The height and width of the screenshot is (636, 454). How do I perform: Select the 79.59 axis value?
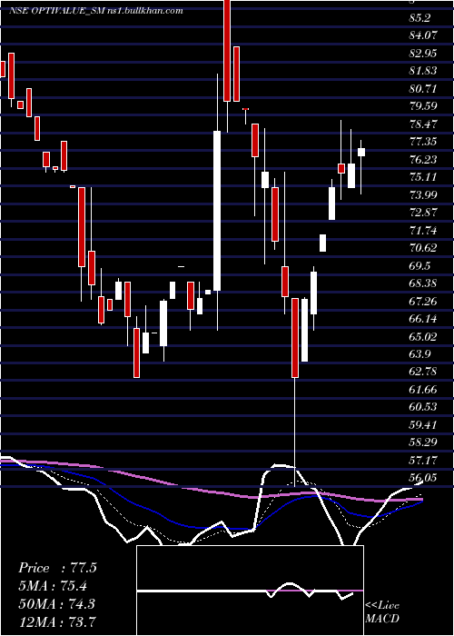(423, 106)
